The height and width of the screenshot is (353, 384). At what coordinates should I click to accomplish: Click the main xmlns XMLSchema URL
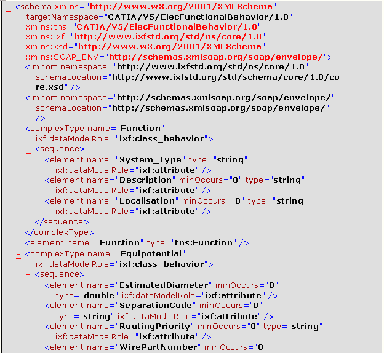[181, 6]
